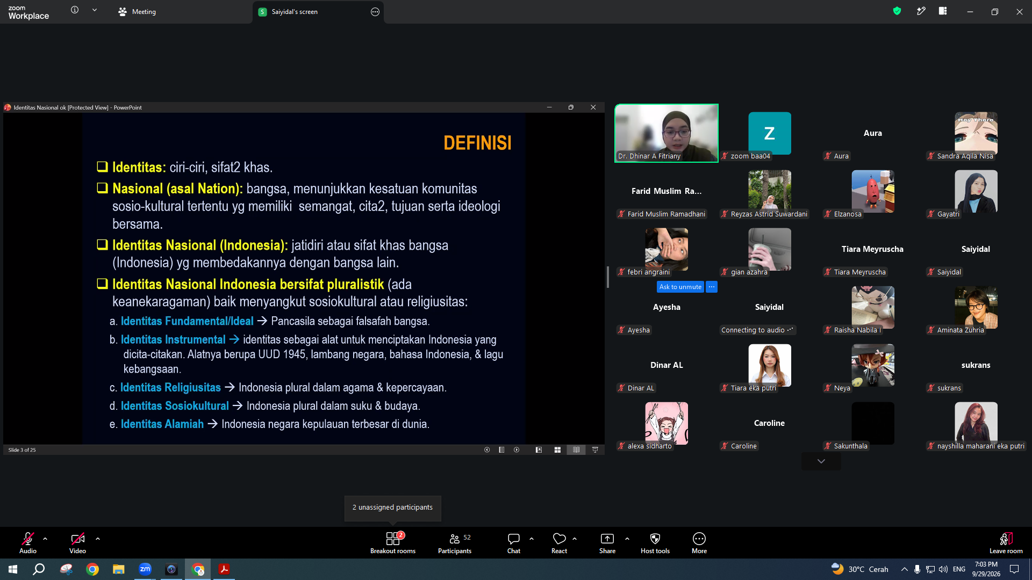
Task: Switch to the Meeting tab
Action: pyautogui.click(x=137, y=11)
